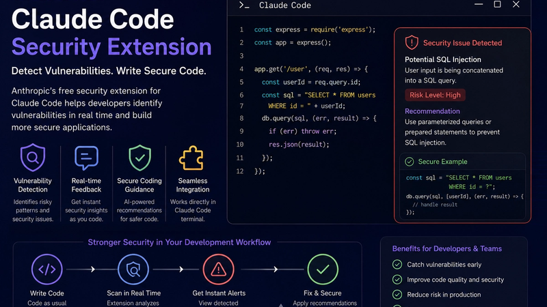Click the Get Instant Alerts warning icon
The width and height of the screenshot is (547, 307).
click(218, 269)
